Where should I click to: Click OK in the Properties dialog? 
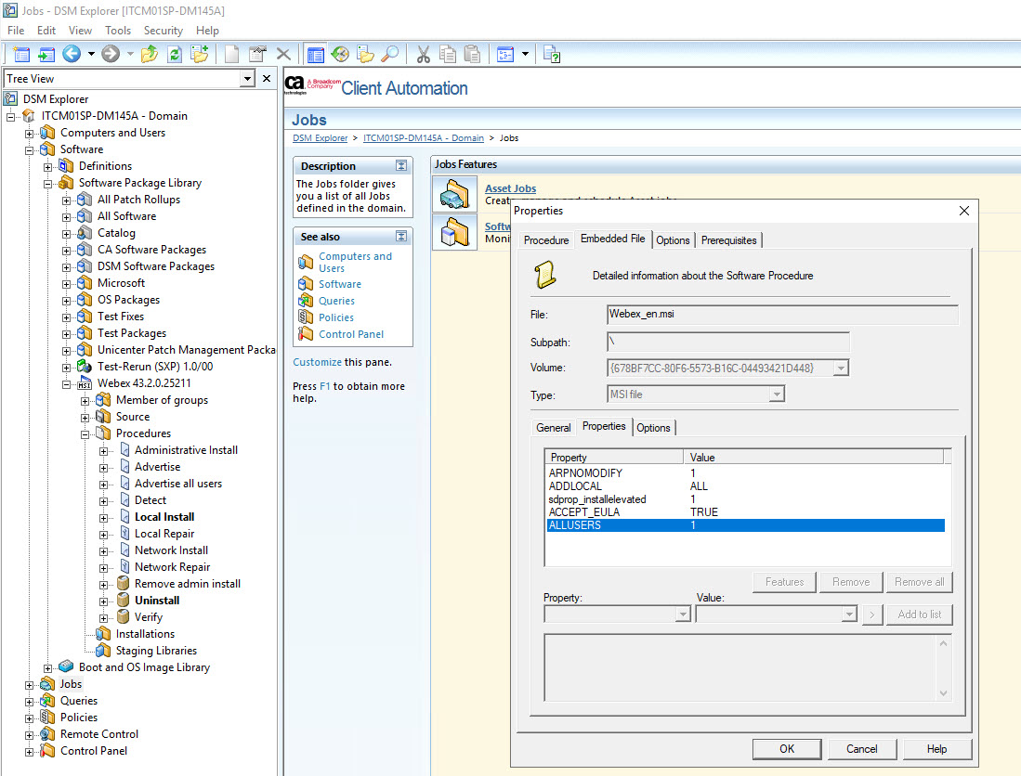(787, 749)
